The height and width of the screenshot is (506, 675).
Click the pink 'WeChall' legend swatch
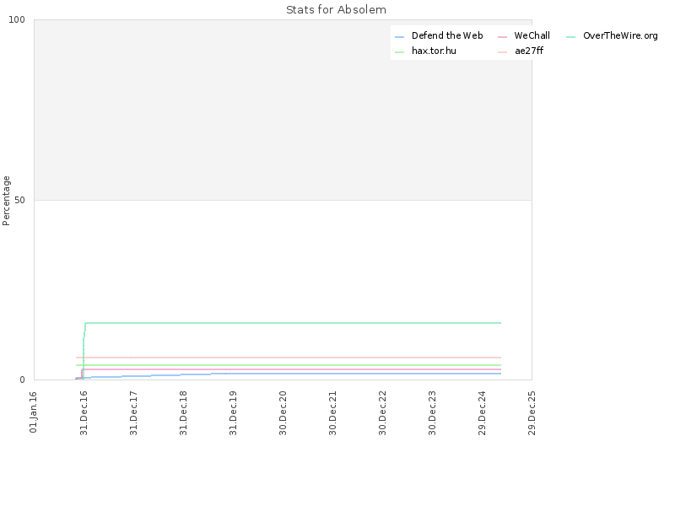click(502, 37)
